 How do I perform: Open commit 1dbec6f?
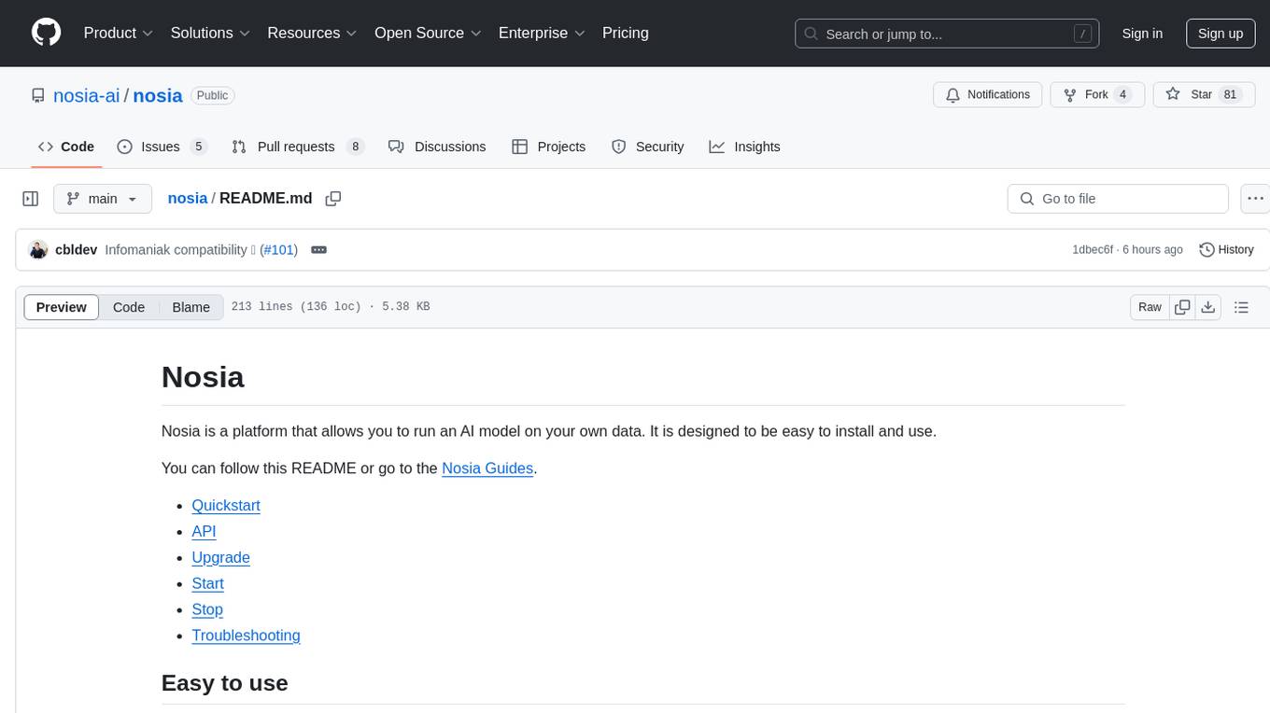(x=1093, y=249)
